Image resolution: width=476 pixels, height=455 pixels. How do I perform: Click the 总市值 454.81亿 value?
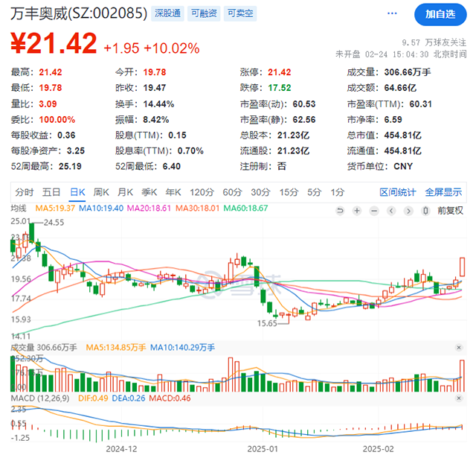point(402,135)
